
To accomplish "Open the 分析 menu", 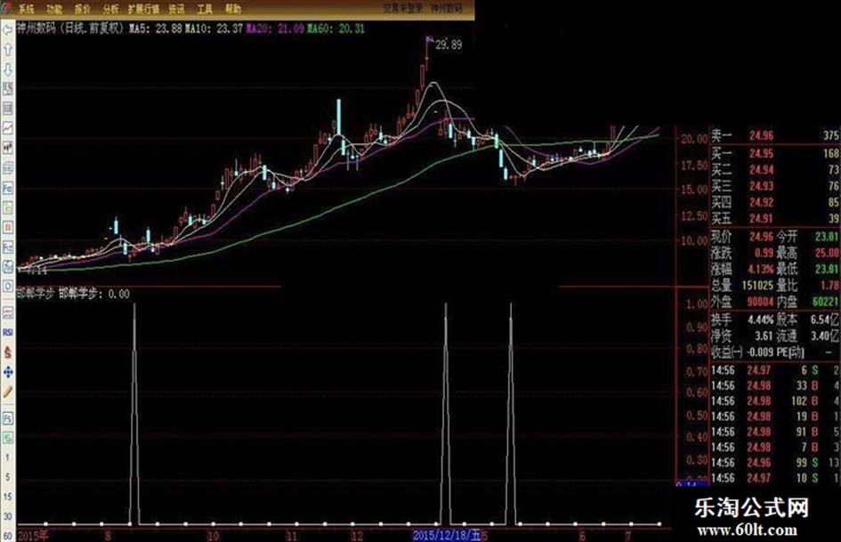I will click(x=111, y=9).
